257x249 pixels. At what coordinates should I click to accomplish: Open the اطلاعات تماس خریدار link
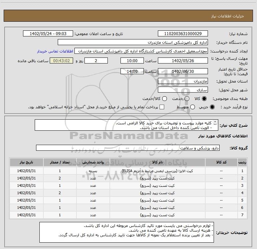coord(55,51)
